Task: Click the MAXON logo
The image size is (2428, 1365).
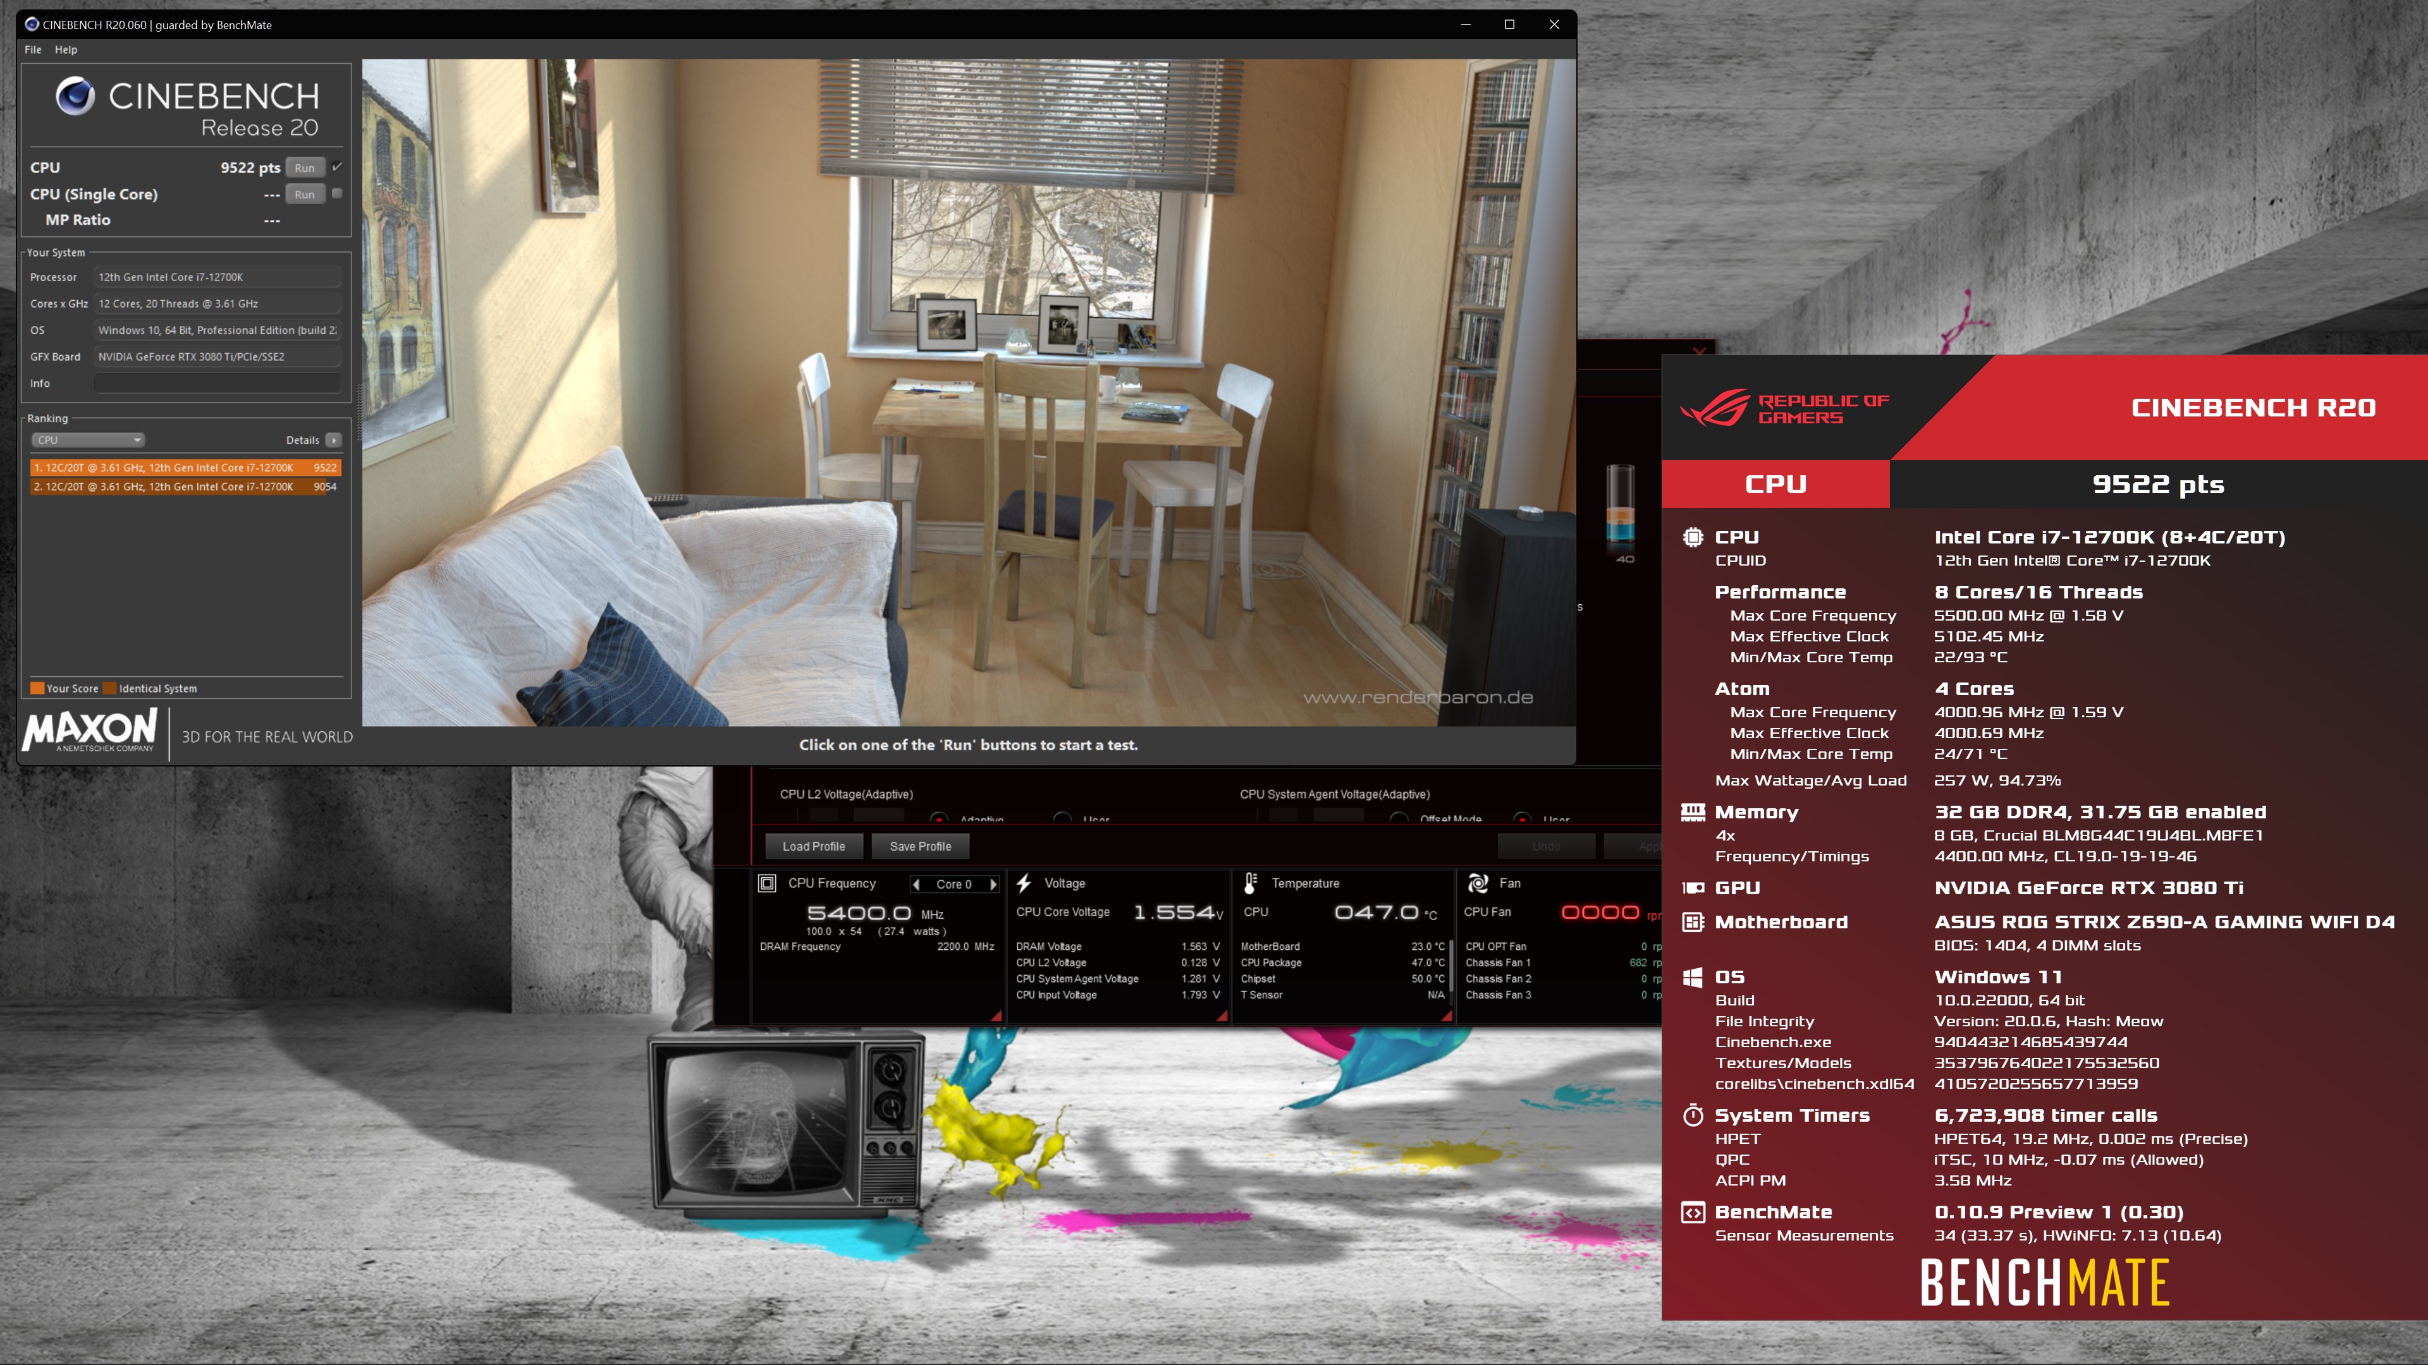Action: click(x=90, y=731)
